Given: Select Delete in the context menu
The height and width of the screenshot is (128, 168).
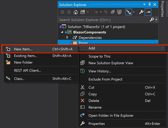Looking at the screenshot, I should (x=94, y=101).
